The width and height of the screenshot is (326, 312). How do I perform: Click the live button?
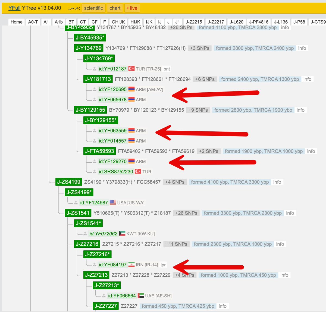[x=132, y=8]
